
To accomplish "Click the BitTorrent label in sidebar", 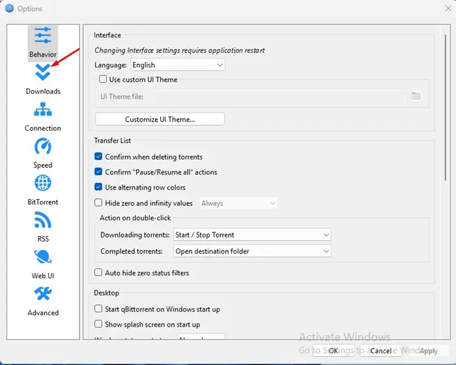I will [x=43, y=202].
